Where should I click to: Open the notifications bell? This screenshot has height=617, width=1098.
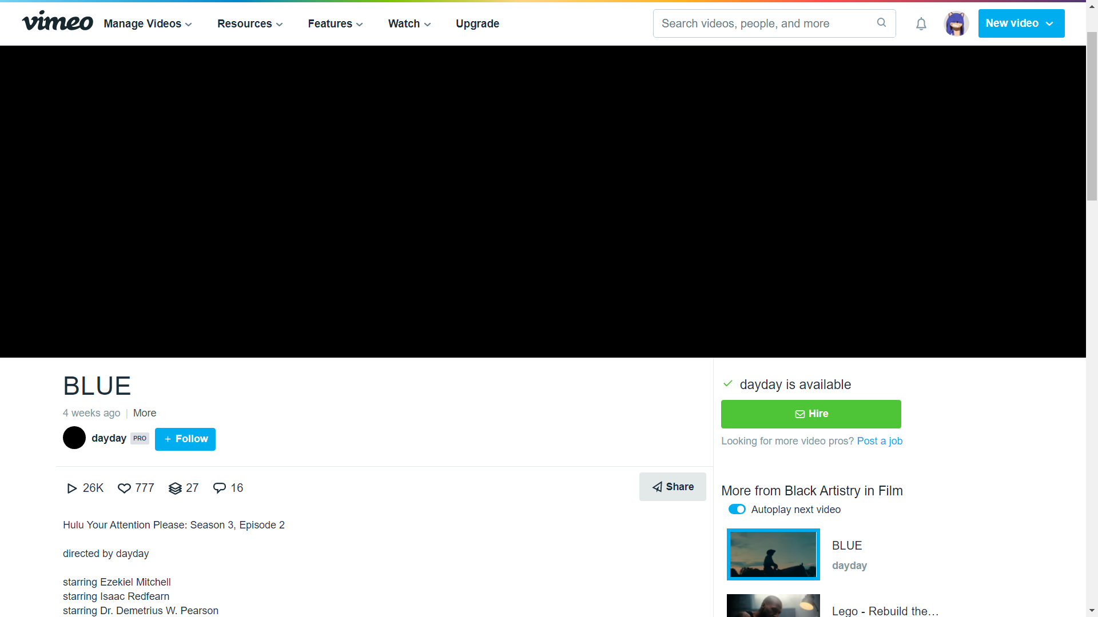[x=921, y=23]
